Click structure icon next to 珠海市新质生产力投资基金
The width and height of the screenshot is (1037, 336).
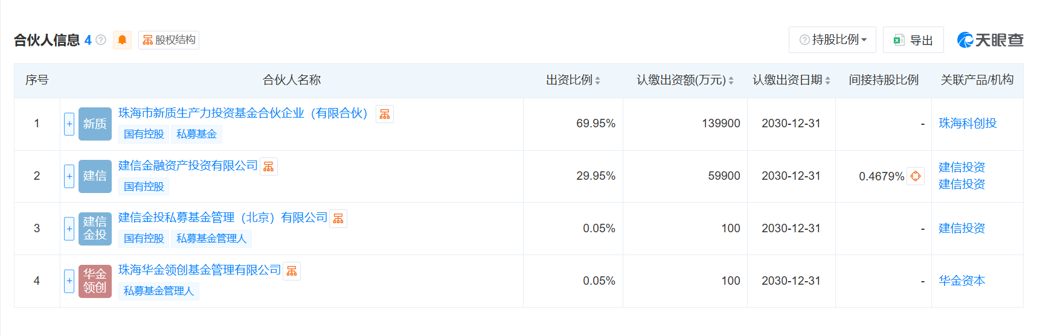[x=385, y=114]
